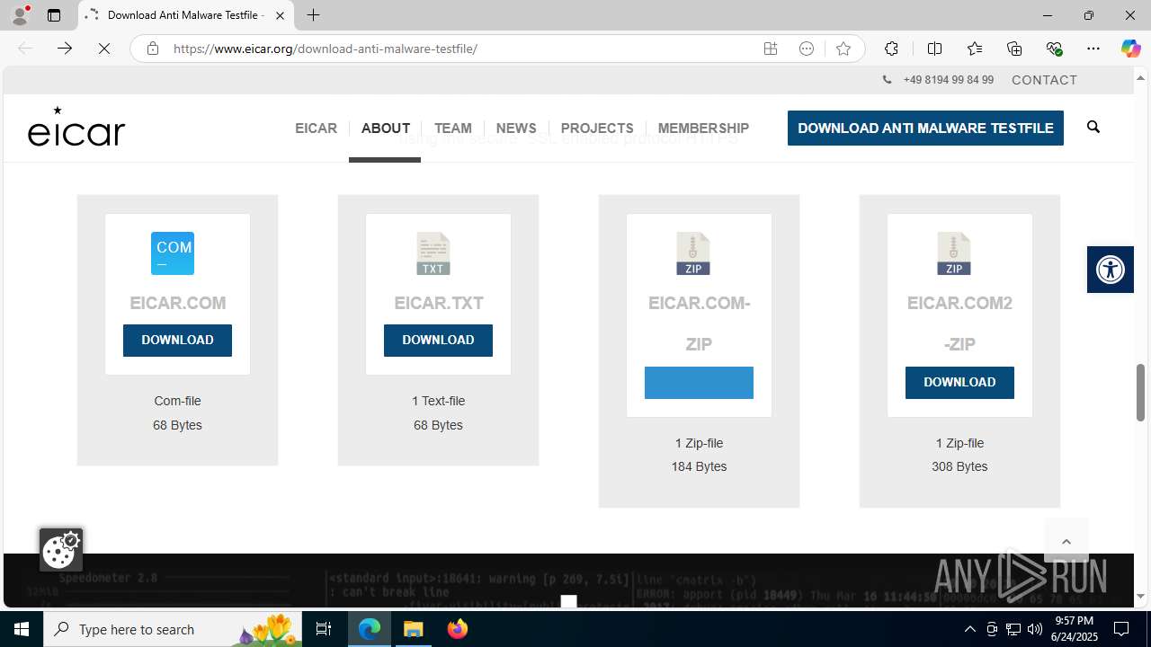The width and height of the screenshot is (1151, 647).
Task: Click the EICAR.COM2-ZIP file icon
Action: tap(954, 253)
